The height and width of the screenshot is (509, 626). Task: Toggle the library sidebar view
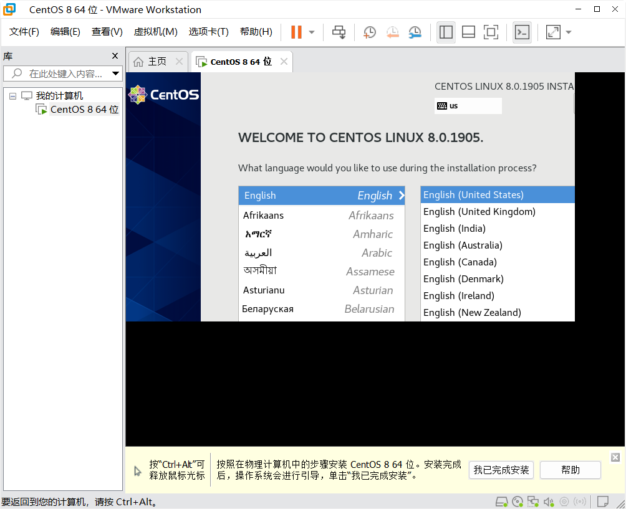[446, 32]
